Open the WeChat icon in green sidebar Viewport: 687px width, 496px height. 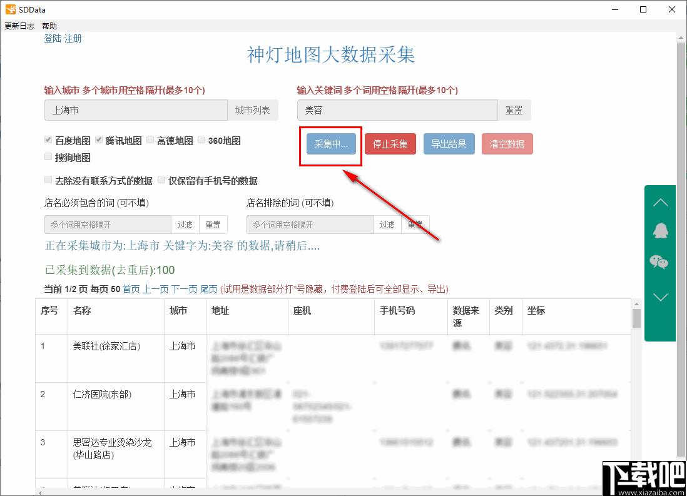[659, 262]
